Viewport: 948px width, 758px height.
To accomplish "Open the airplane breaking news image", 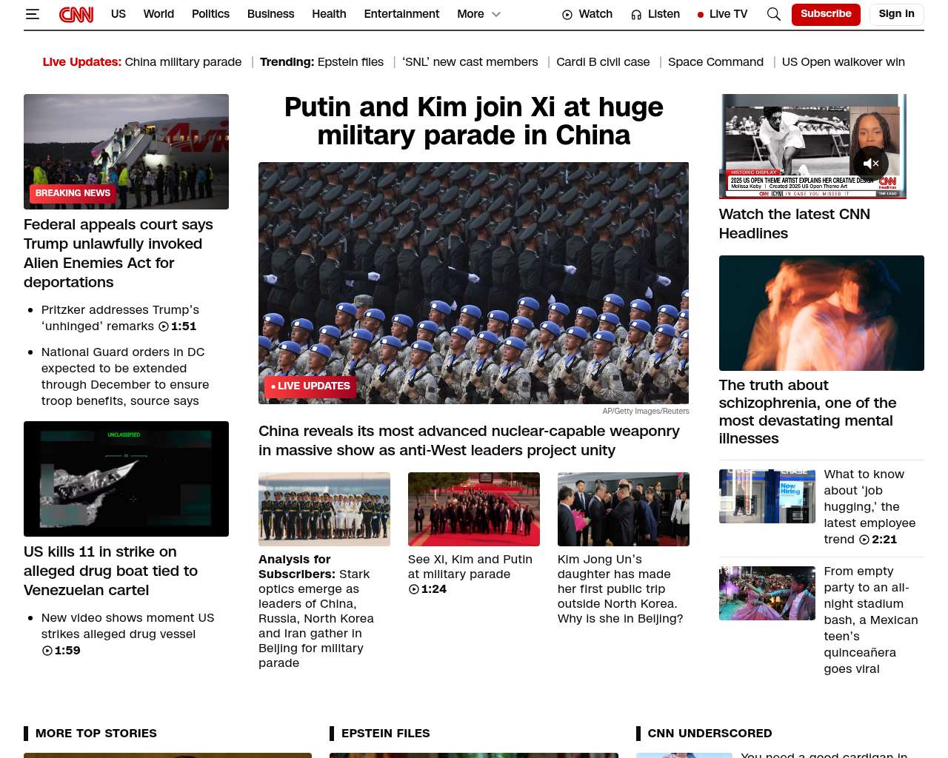I will [x=126, y=152].
